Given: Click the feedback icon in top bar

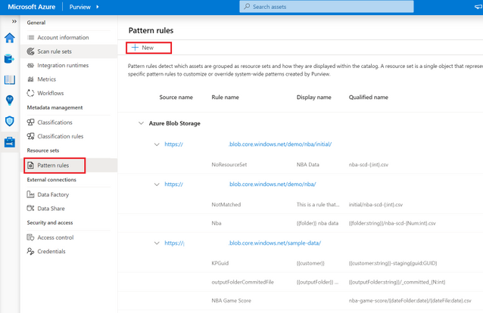Looking at the screenshot, I should point(478,7).
